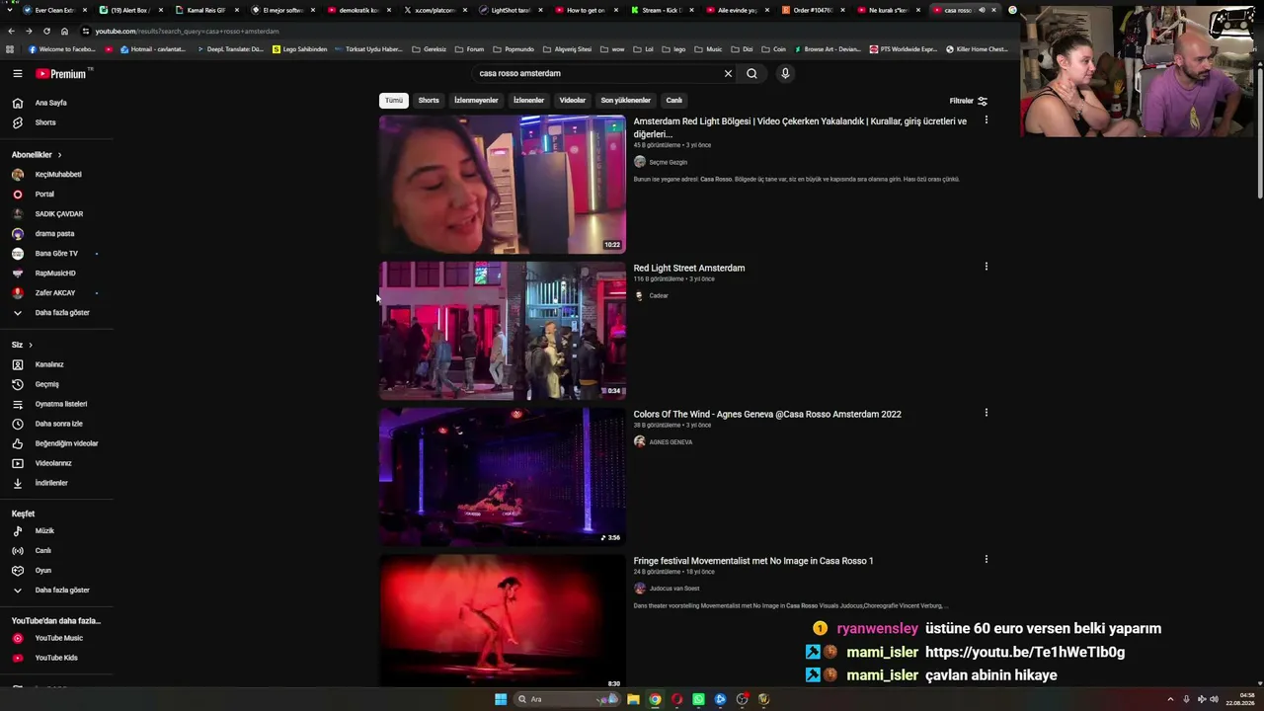Open Müzik under Keşfet
The height and width of the screenshot is (711, 1264).
click(44, 531)
